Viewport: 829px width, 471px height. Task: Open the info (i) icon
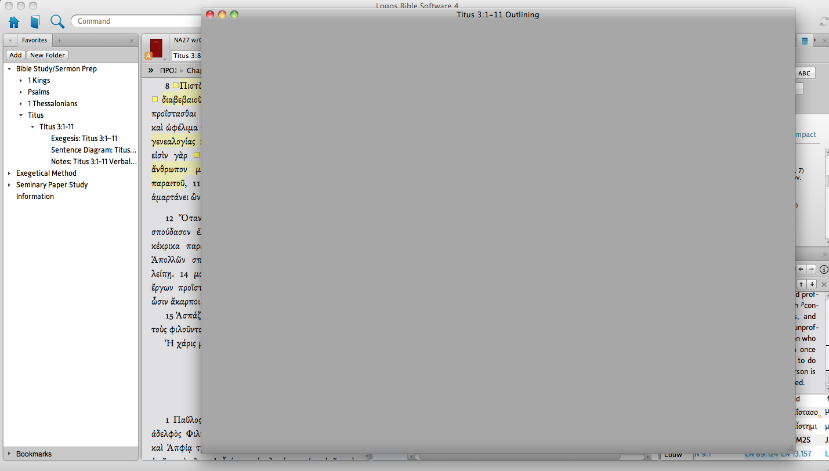824,269
